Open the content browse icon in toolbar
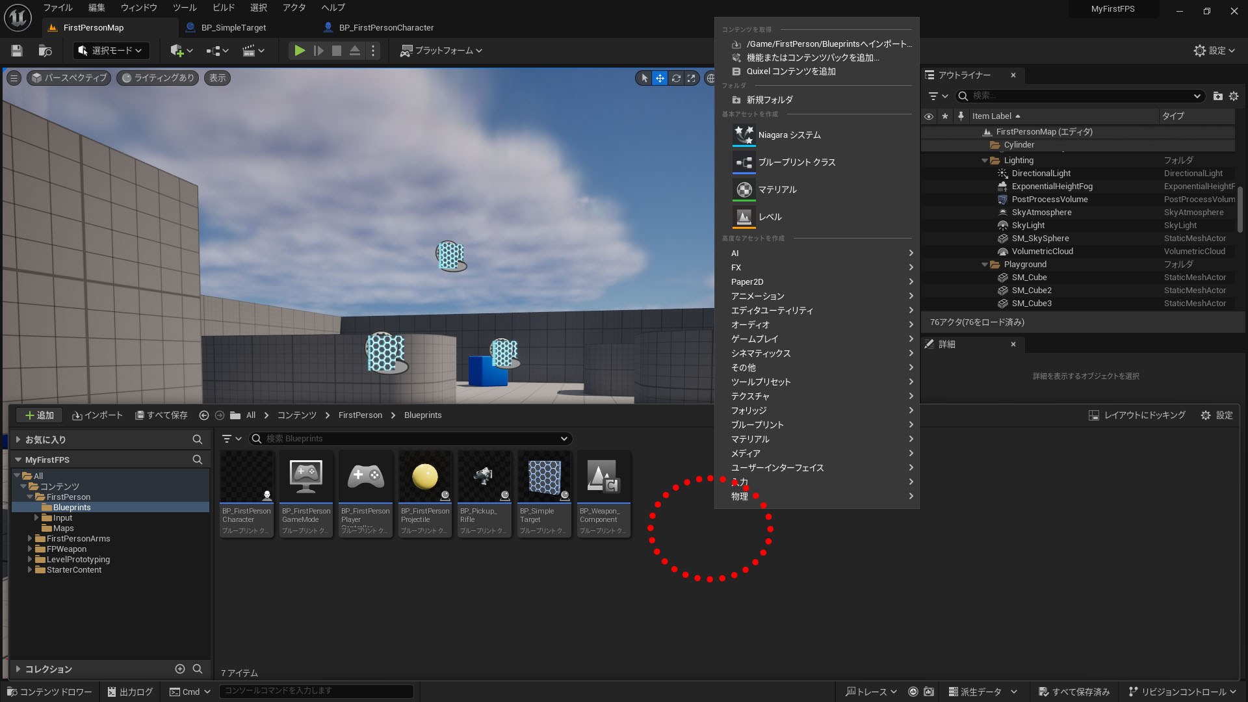The image size is (1248, 702). click(x=45, y=51)
